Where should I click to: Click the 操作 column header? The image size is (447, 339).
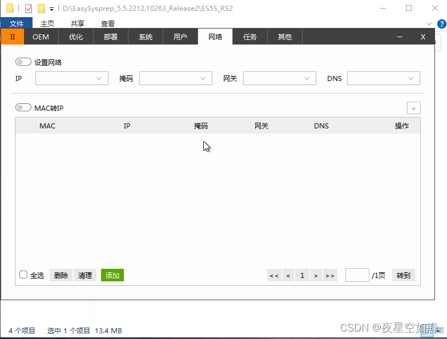[402, 126]
